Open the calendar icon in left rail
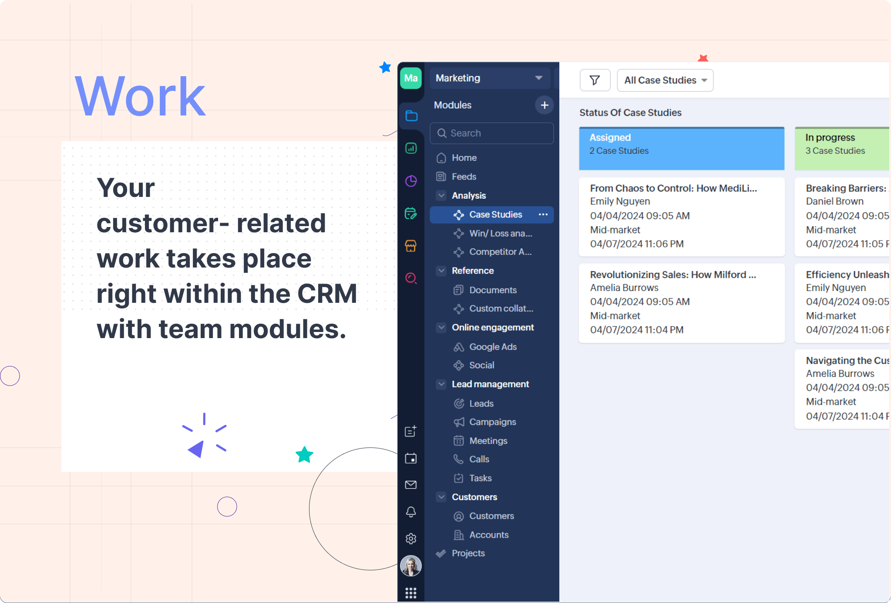 (410, 458)
